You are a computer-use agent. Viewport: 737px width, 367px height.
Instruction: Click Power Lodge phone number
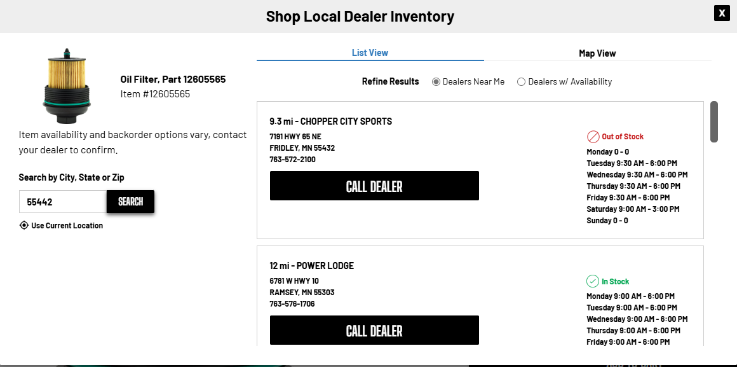point(292,303)
